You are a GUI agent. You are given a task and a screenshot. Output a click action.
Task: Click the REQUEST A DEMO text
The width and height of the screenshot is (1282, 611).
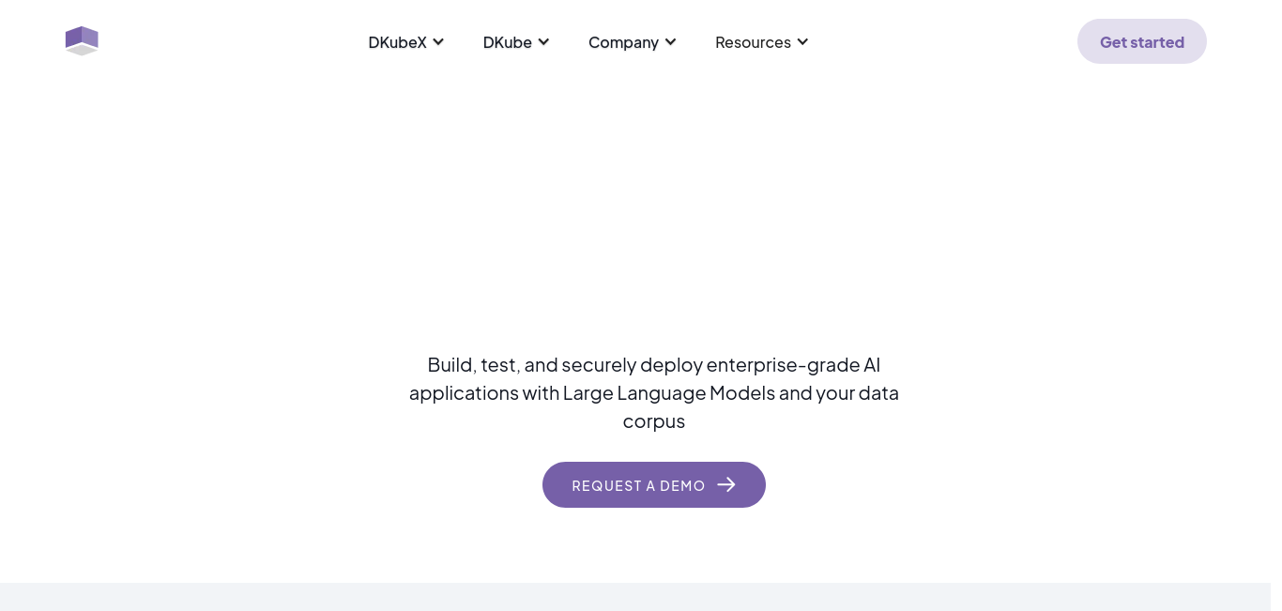tap(638, 485)
